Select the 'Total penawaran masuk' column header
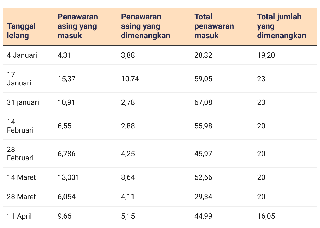 [x=214, y=26]
